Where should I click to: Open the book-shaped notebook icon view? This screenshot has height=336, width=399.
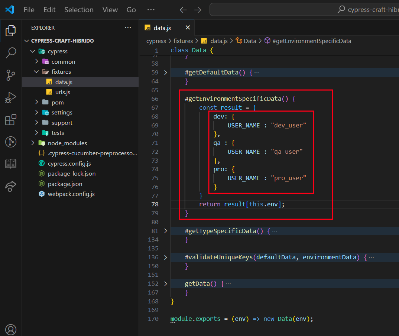click(11, 164)
